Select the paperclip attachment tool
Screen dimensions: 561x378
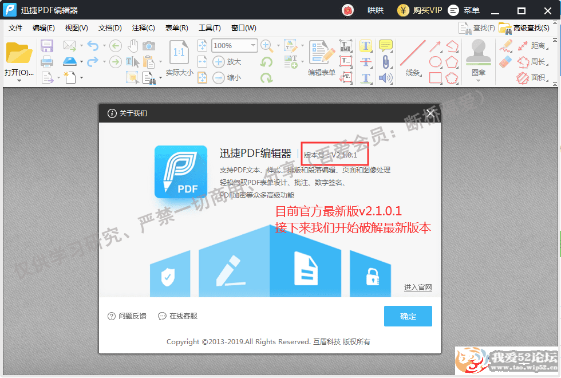coord(386,62)
